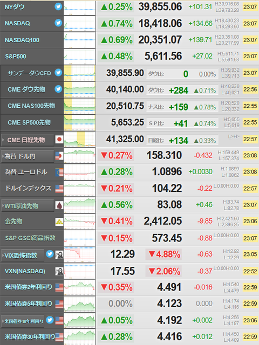This screenshot has height=345, width=259.
Task: Click the ドルインデックス value 104.22
Action: coord(167,188)
